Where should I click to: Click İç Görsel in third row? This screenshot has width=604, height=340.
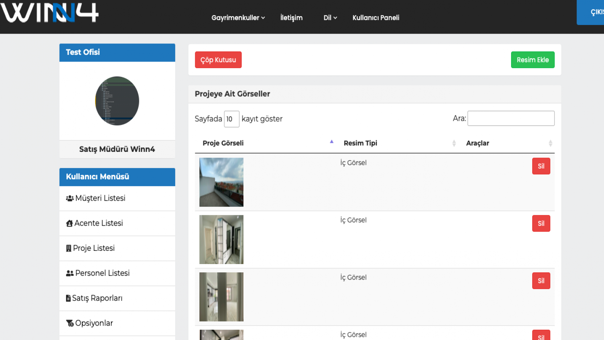click(x=353, y=278)
